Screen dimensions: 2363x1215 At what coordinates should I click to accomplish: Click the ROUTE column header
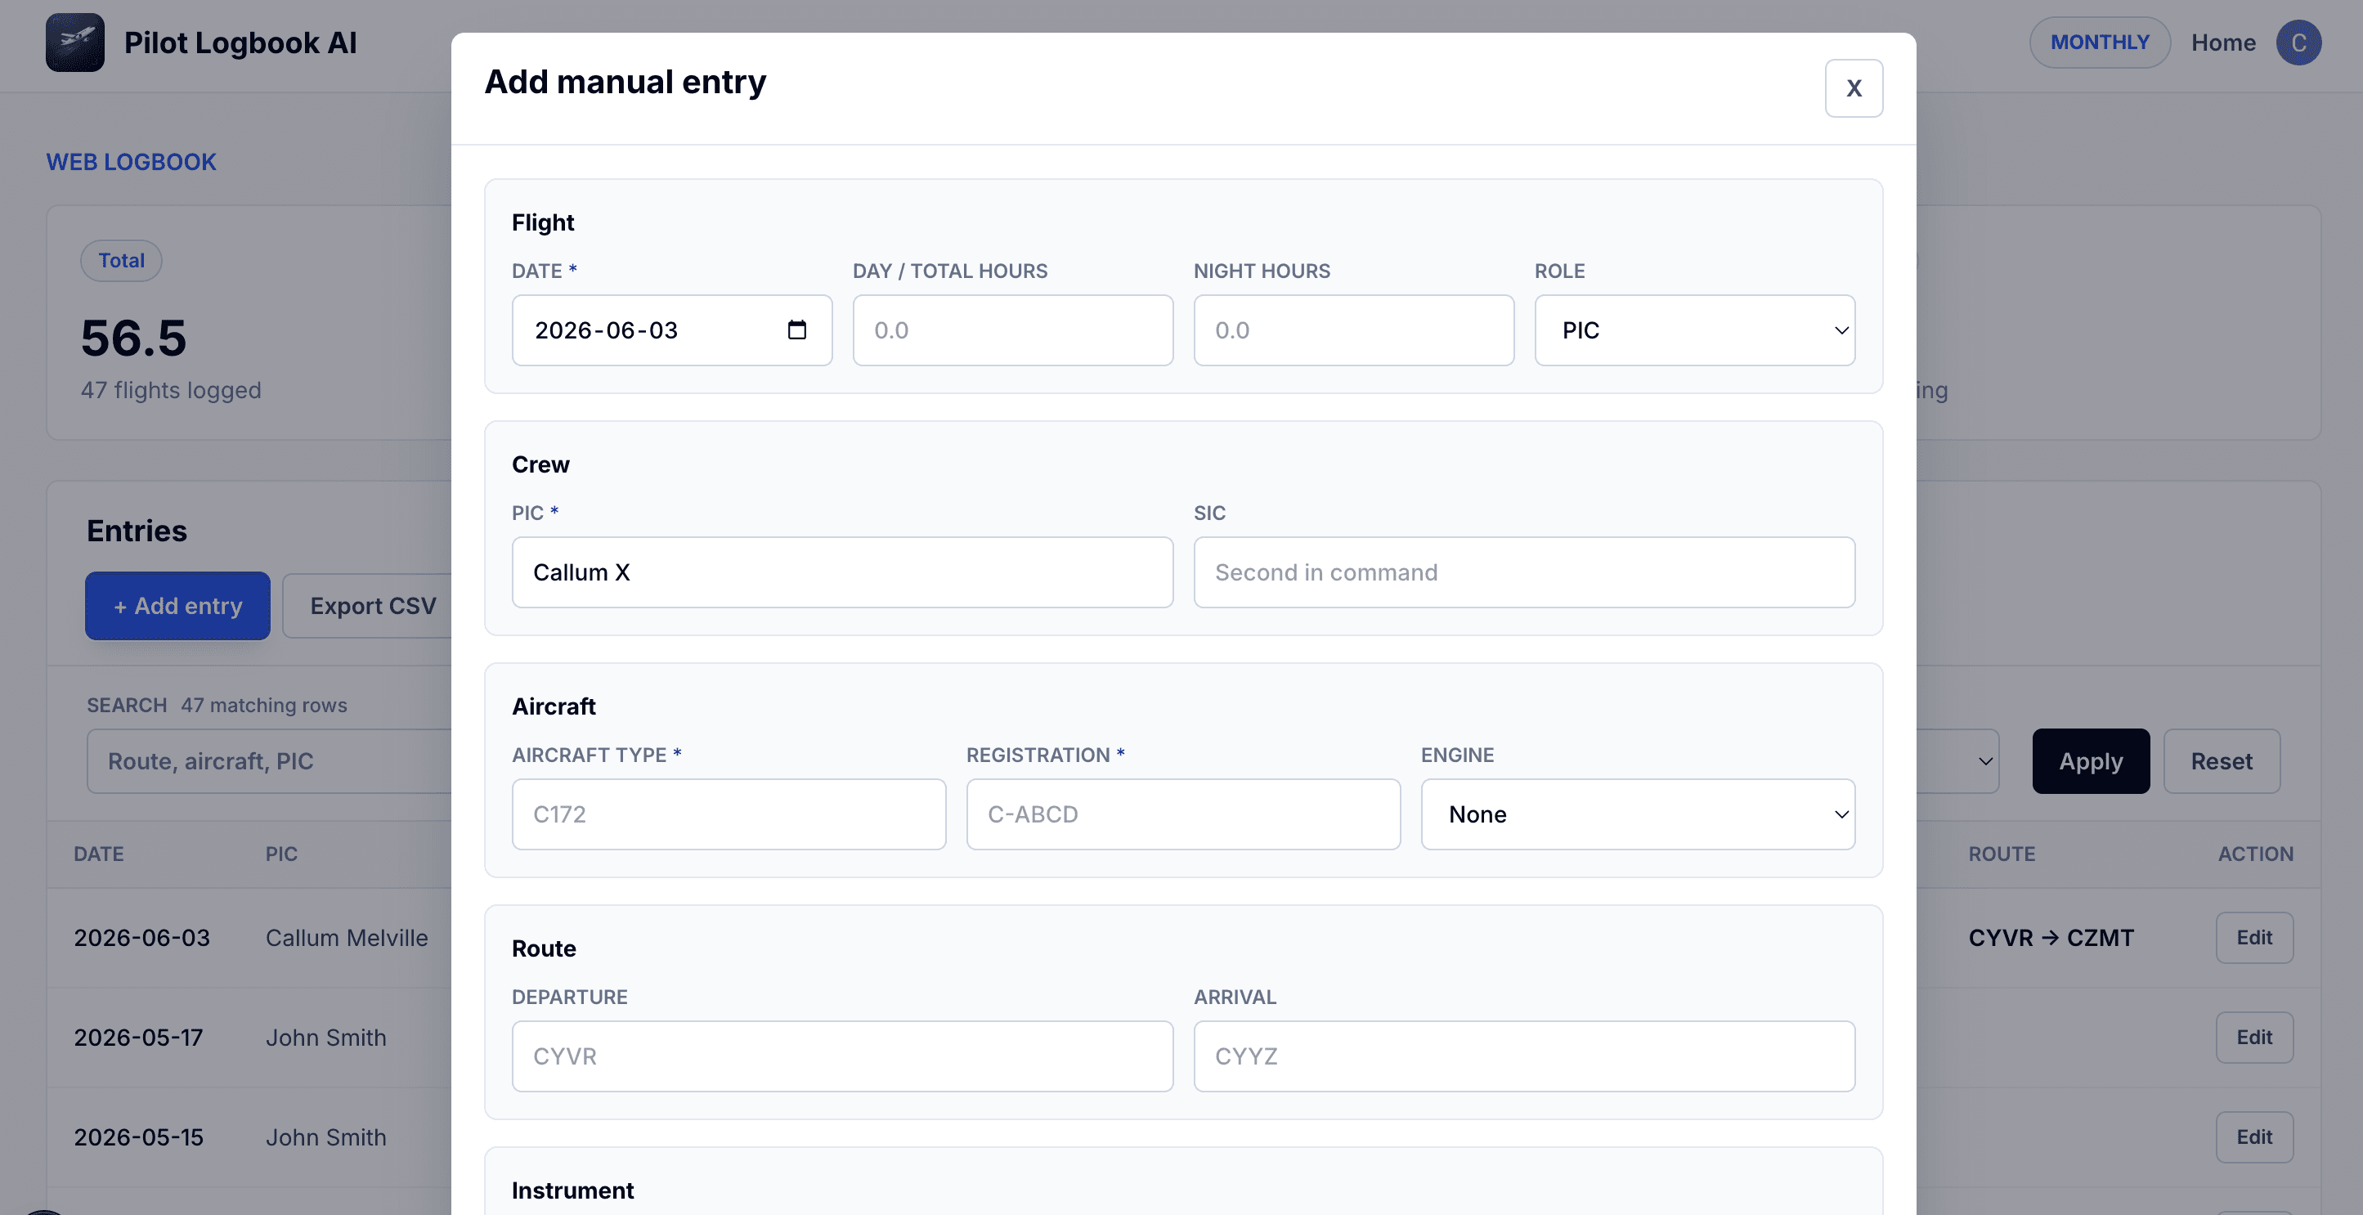pos(2002,854)
